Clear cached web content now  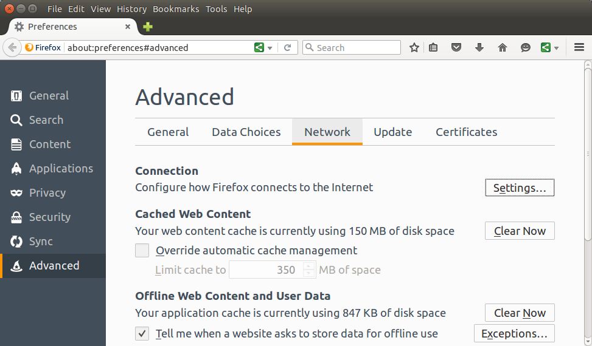[x=520, y=231]
